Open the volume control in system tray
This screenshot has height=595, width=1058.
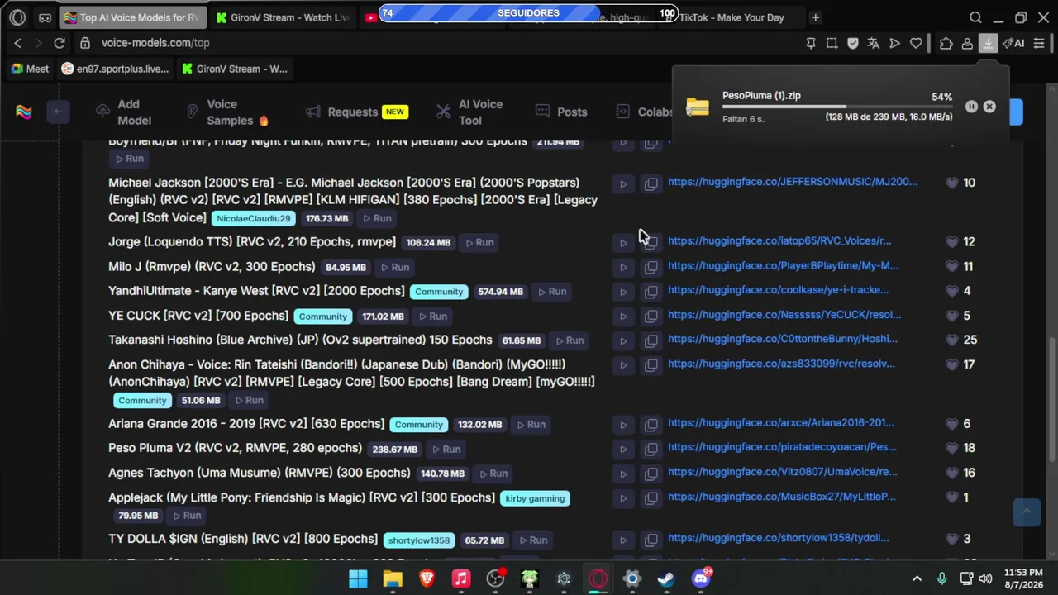coord(984,578)
